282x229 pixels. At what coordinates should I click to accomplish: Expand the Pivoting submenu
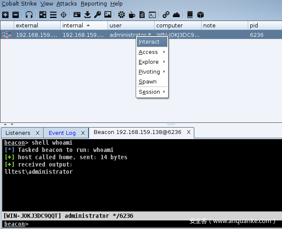coord(152,72)
